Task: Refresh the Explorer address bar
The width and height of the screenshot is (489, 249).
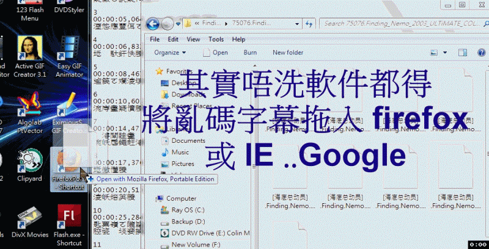Action: coord(309,24)
